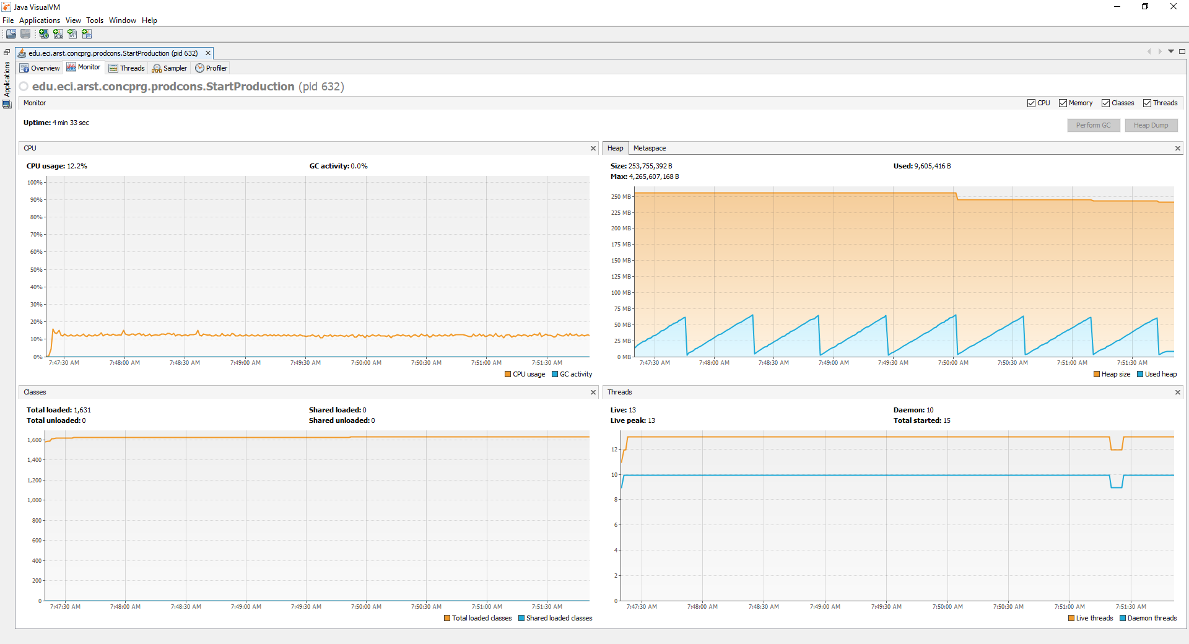The height and width of the screenshot is (644, 1189).
Task: Click the Used heap legend color swatch
Action: coord(1140,374)
